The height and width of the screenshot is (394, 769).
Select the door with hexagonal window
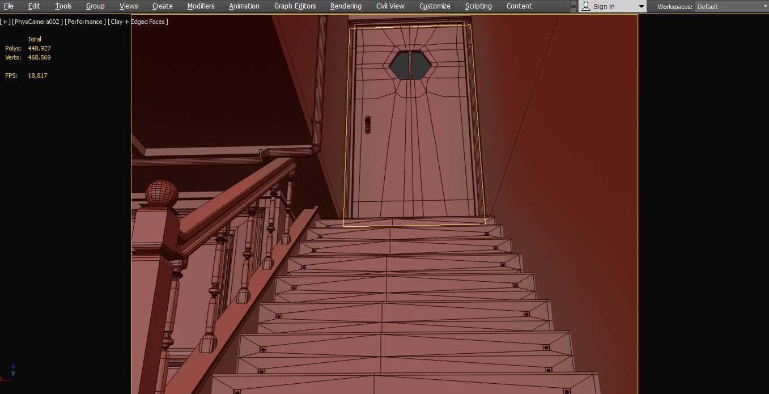(414, 125)
